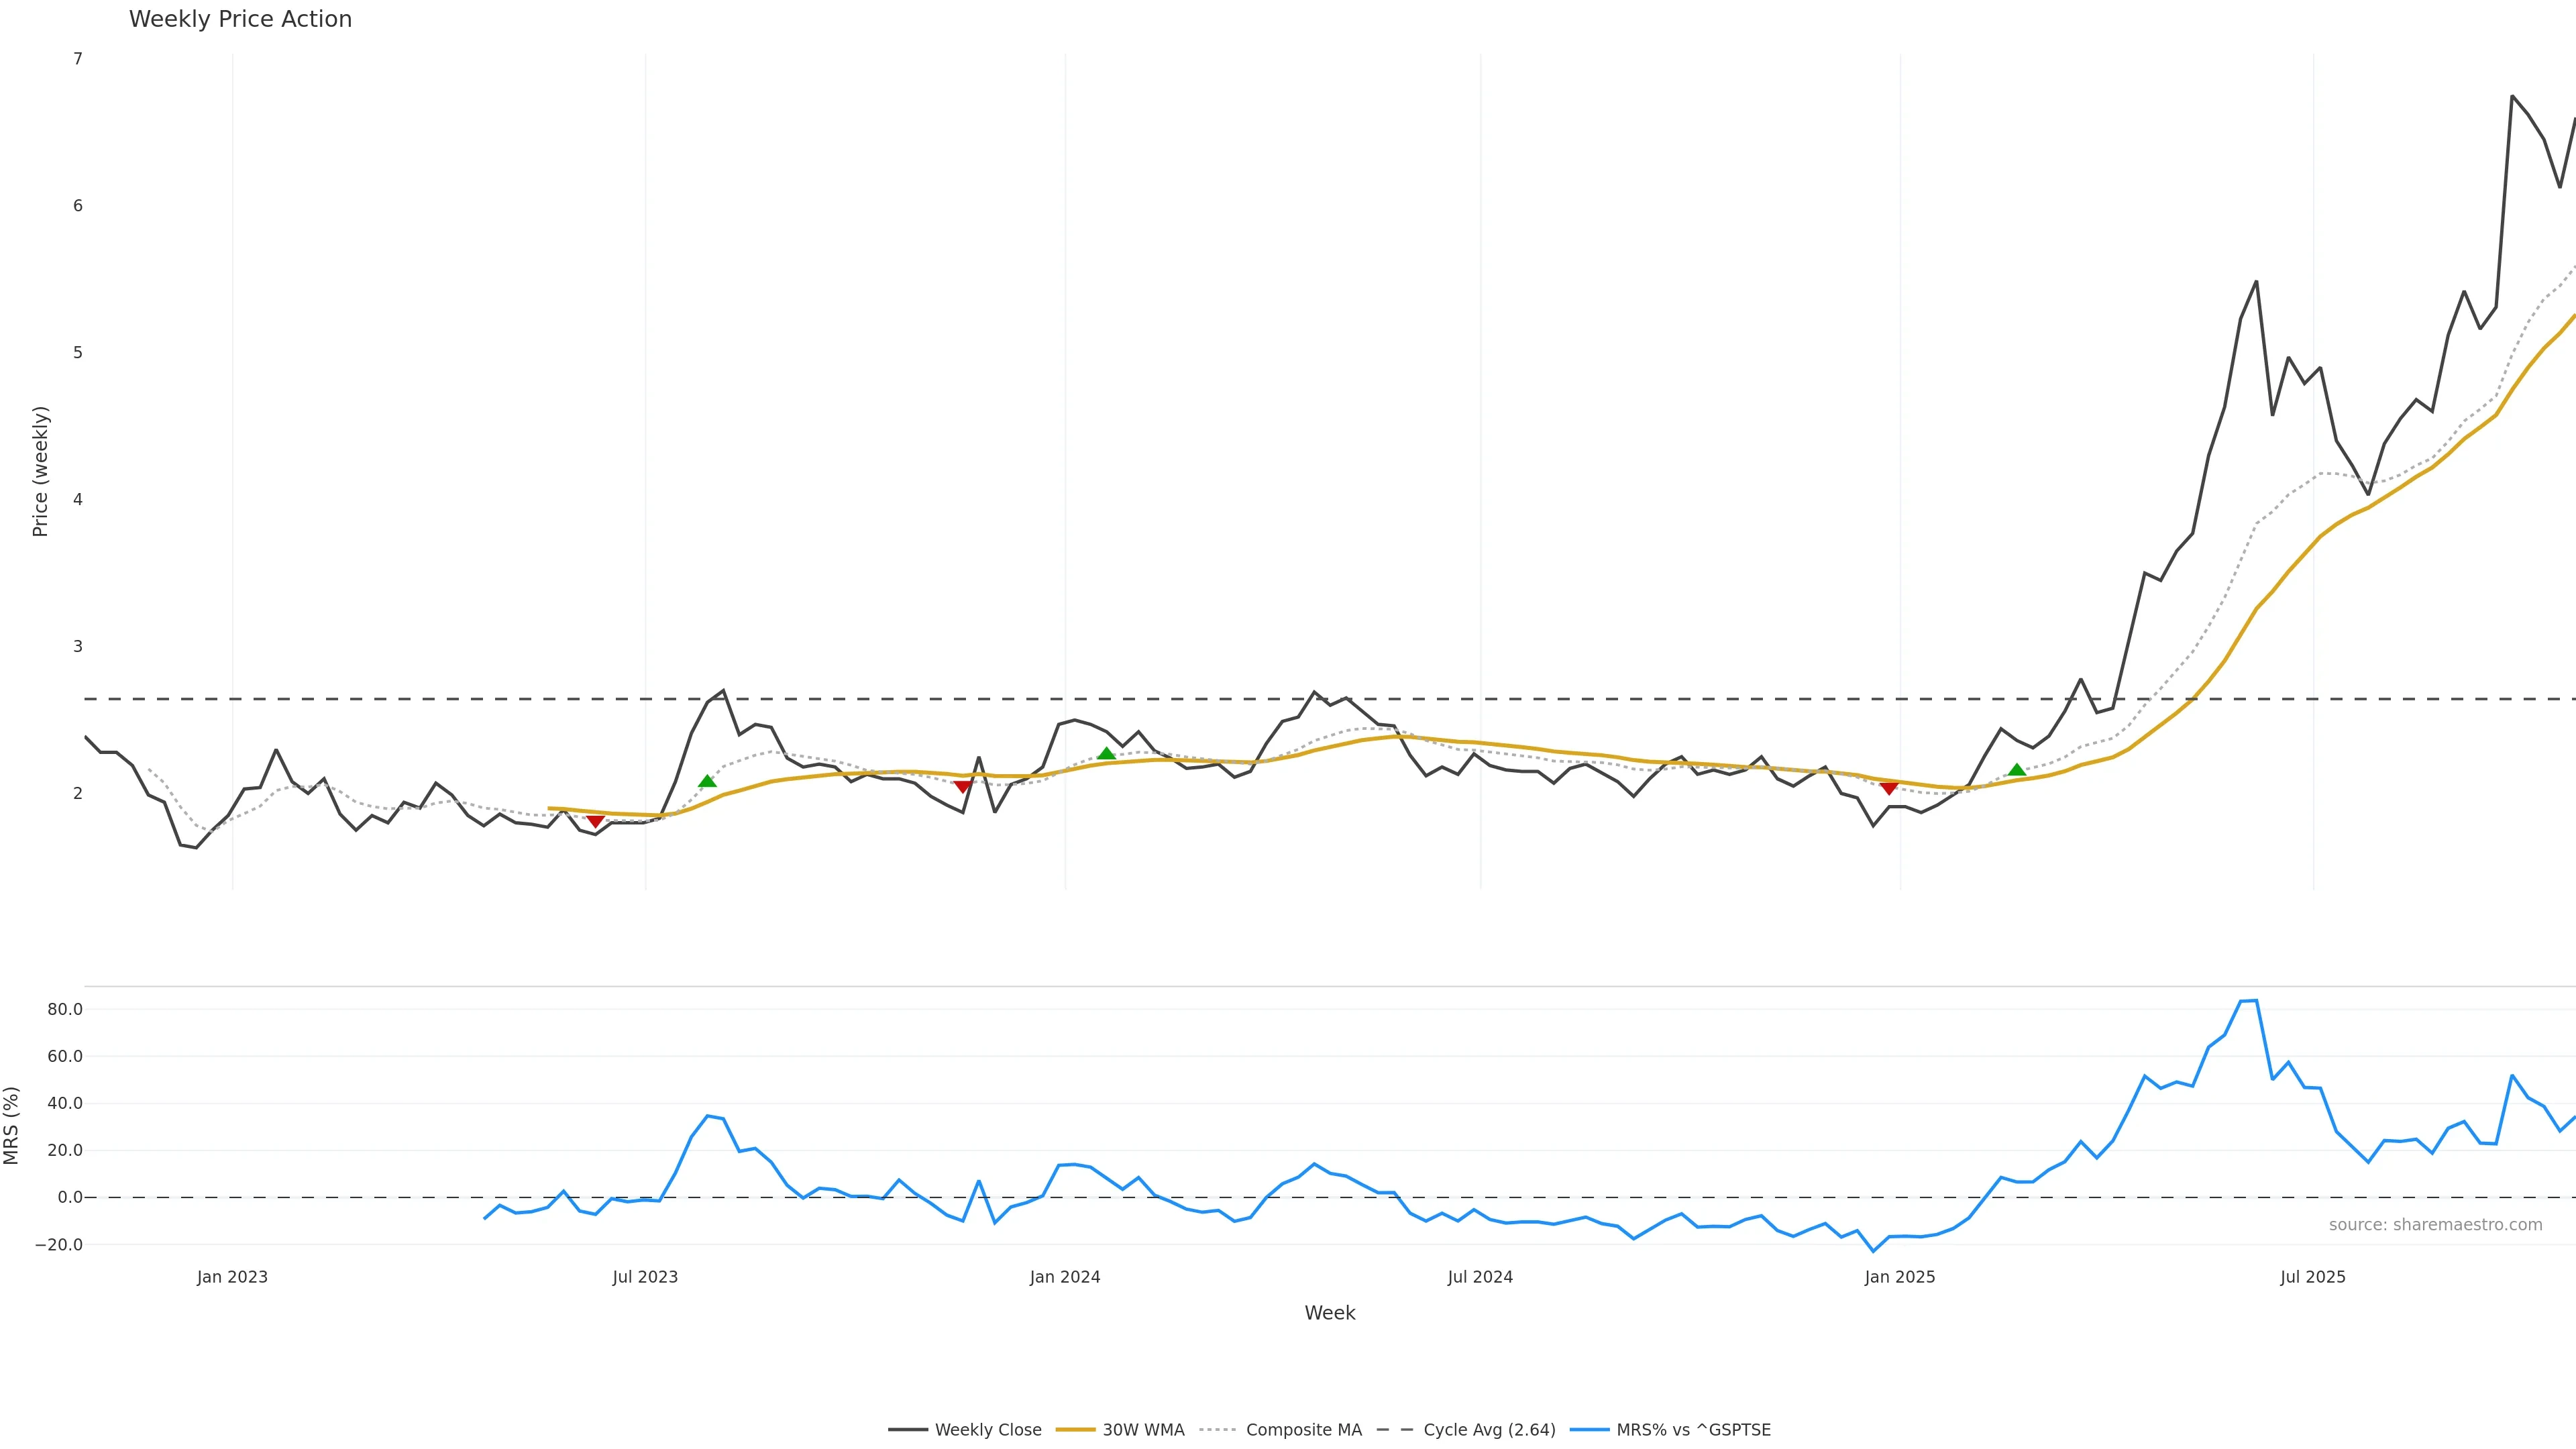Click the Weekly Price Action chart title
The image size is (2576, 1449).
point(240,19)
